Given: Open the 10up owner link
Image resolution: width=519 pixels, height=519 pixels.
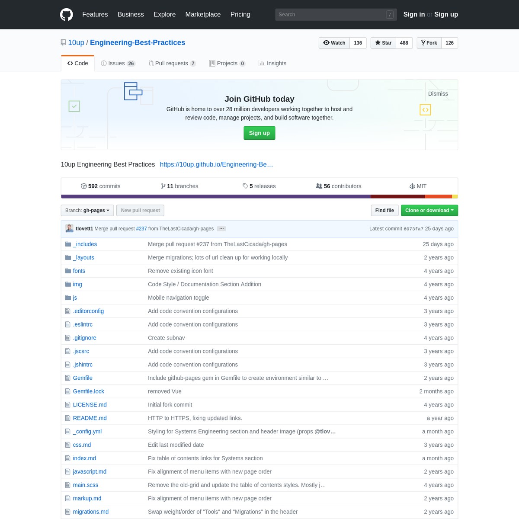Looking at the screenshot, I should [x=76, y=42].
